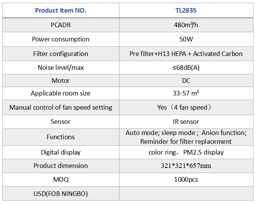Select the 50W value cell
This screenshot has height=204, width=255.
coord(186,39)
